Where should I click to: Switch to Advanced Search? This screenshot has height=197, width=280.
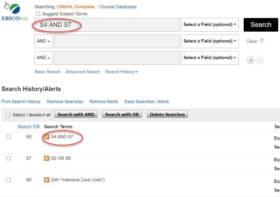83,72
